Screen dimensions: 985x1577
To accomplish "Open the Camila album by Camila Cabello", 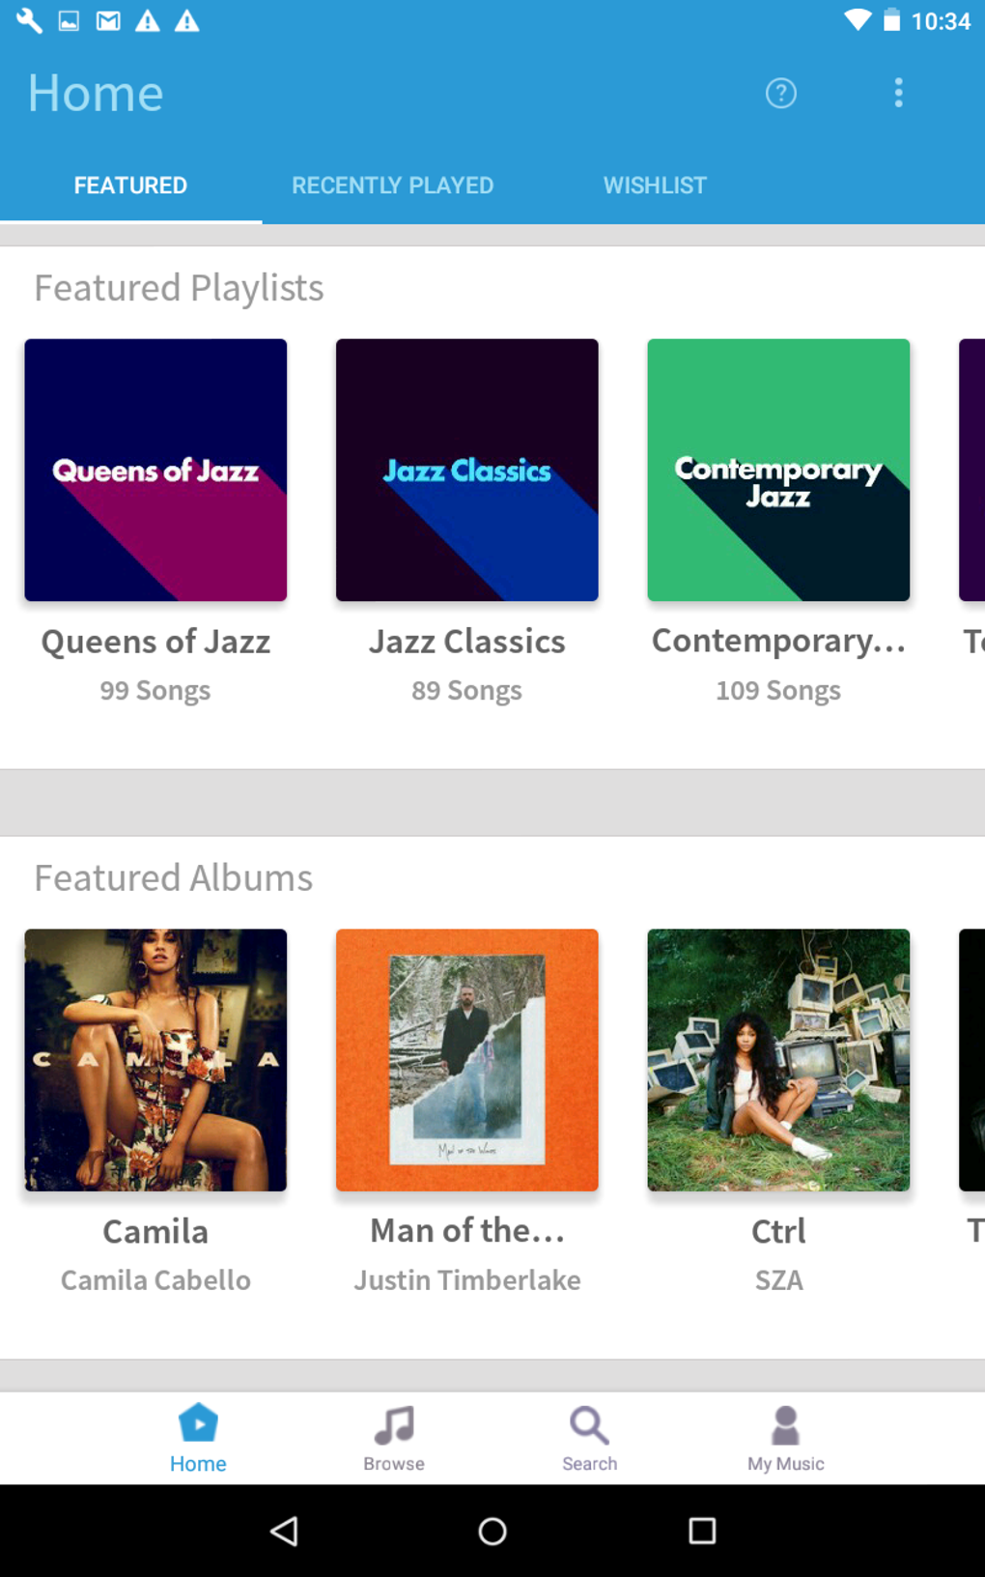I will click(155, 1060).
